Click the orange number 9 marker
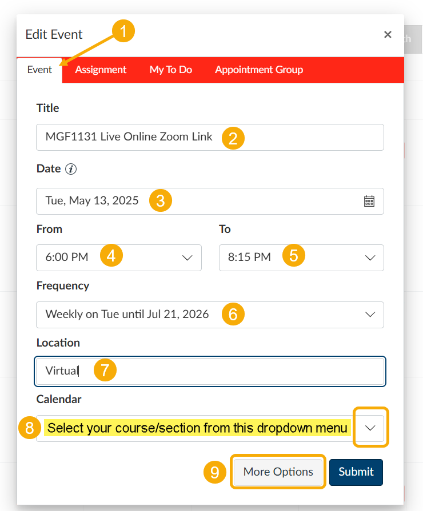The image size is (423, 511). click(215, 472)
